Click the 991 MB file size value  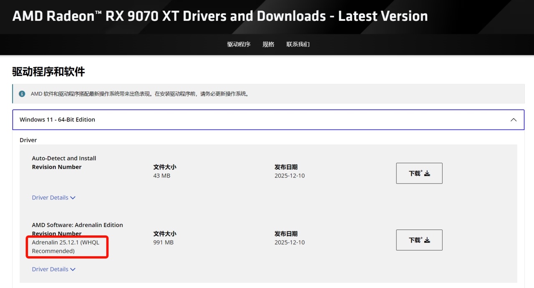[164, 243]
